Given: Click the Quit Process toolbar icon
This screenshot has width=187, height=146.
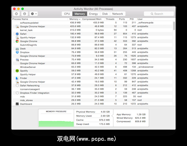Looking at the screenshot, I should click(16, 14).
